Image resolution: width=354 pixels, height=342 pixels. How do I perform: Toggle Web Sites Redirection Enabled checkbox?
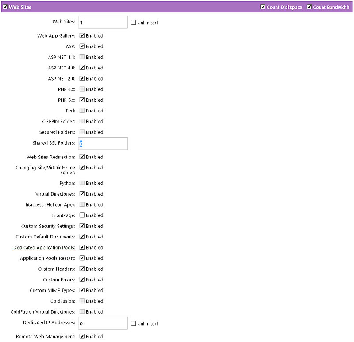click(x=82, y=157)
